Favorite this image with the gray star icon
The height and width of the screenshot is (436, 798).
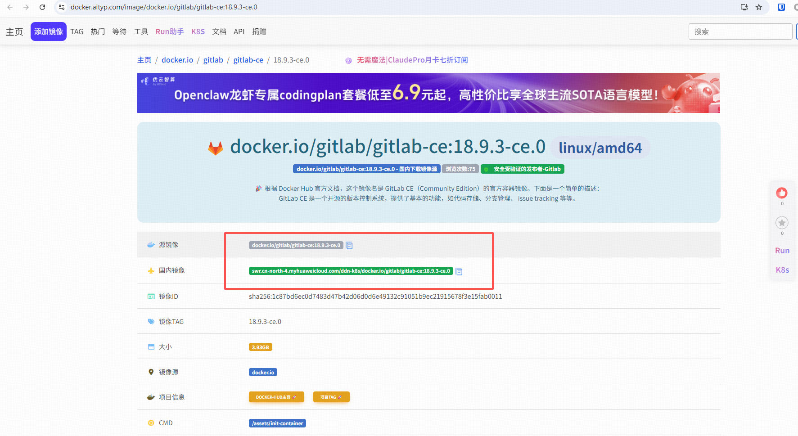782,223
